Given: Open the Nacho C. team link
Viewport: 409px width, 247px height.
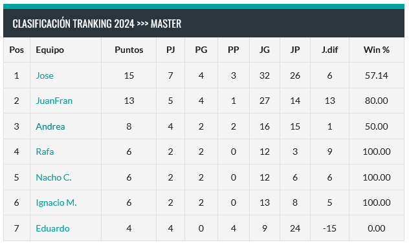Looking at the screenshot, I should 54,177.
